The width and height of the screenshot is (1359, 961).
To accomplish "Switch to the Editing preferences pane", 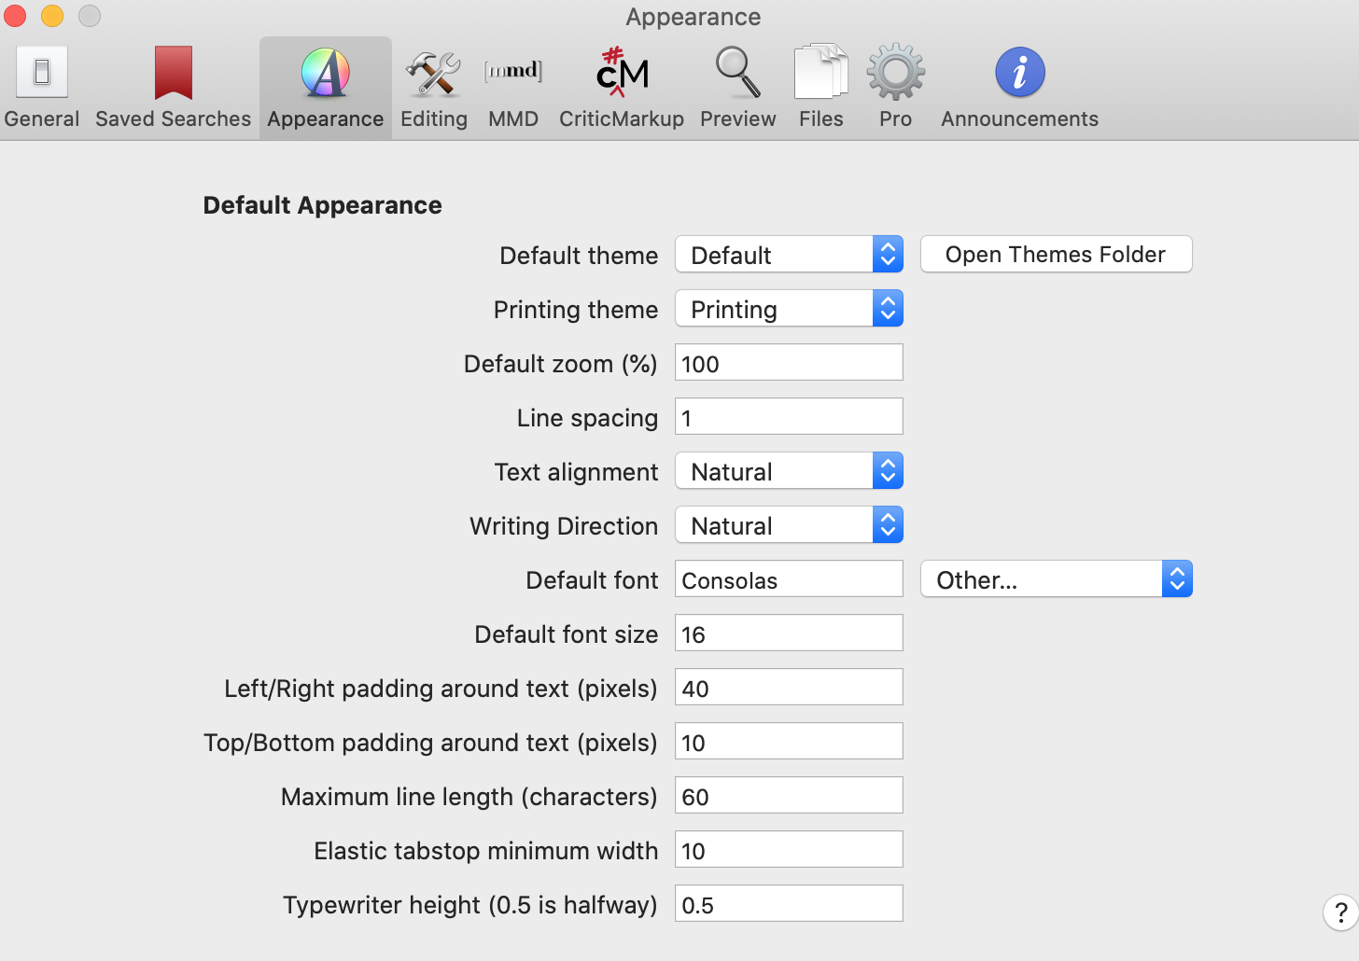I will 434,88.
